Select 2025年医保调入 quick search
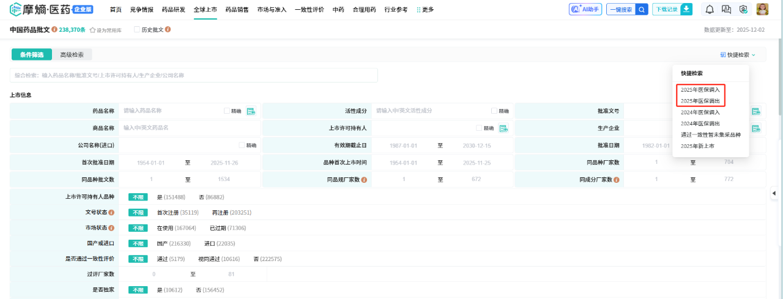 click(x=700, y=89)
